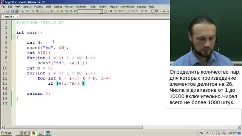Image resolution: width=242 pixels, height=136 pixels.
Task: Click the Open file folder icon
Action: tap(8, 11)
